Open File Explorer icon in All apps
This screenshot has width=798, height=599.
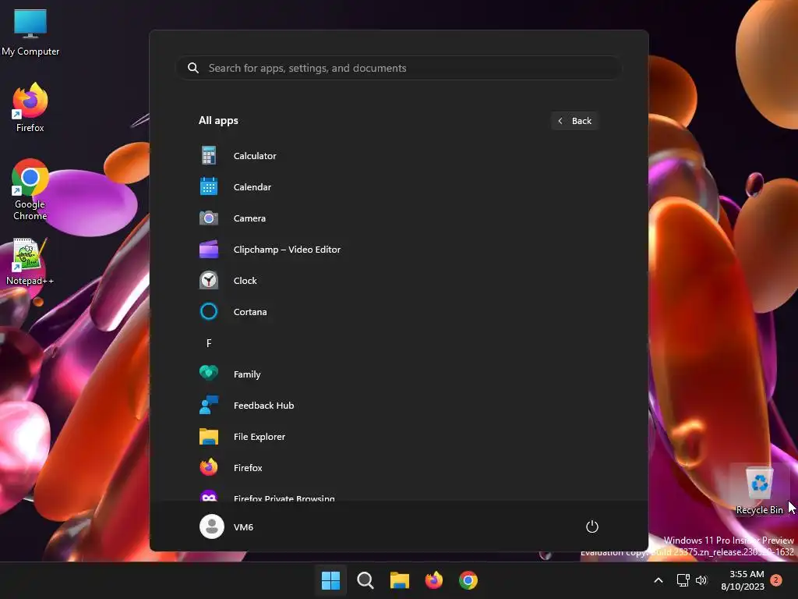tap(209, 437)
